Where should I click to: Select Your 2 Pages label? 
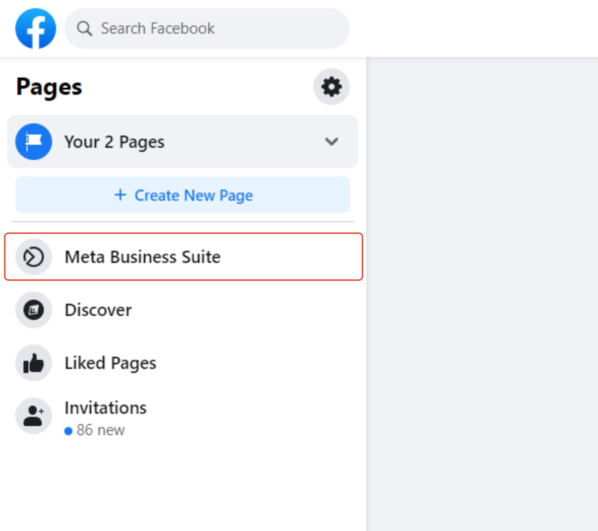(x=114, y=142)
